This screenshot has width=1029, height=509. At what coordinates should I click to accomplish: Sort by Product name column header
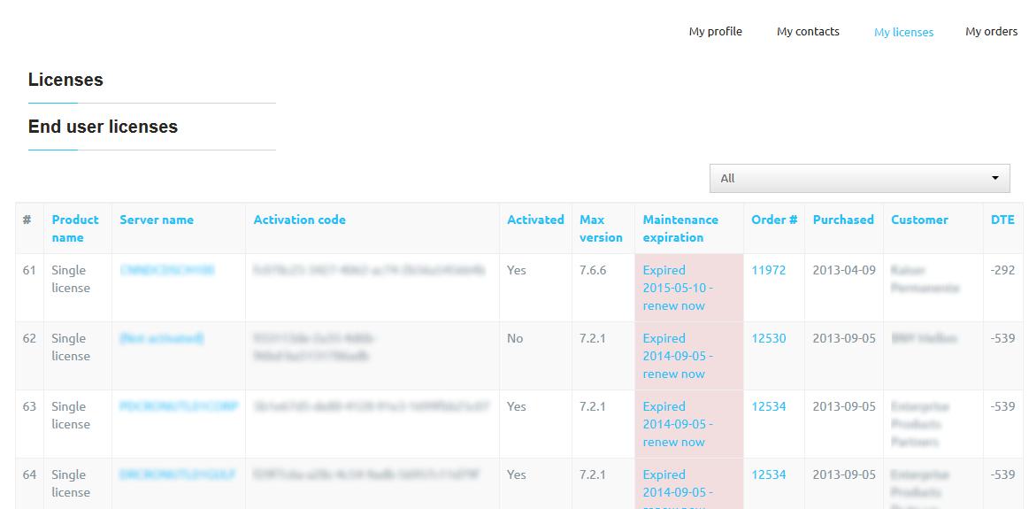(75, 228)
